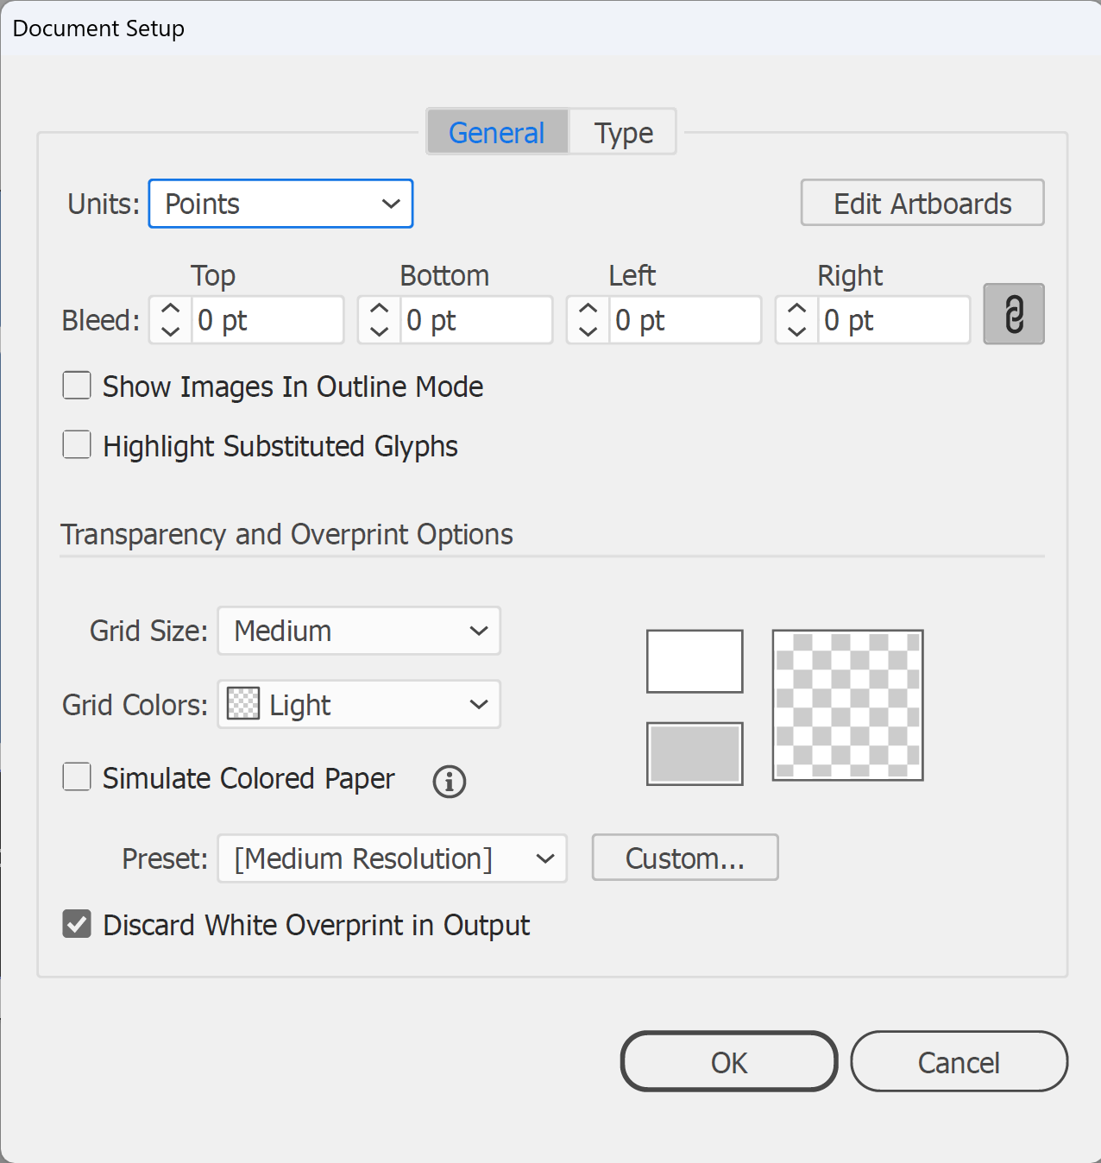
Task: Pick the white grid color swatch
Action: 695,661
